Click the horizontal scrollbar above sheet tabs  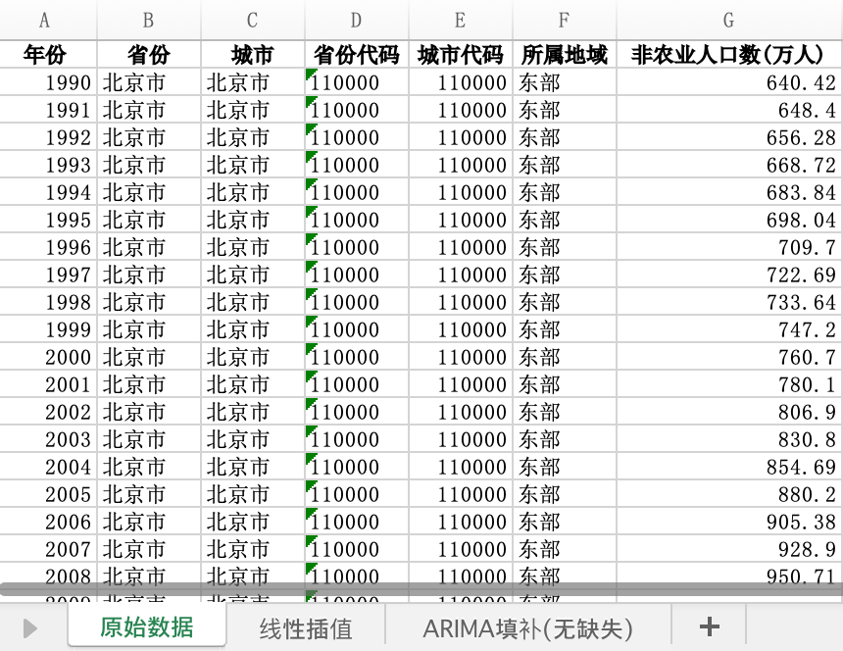pos(421,589)
